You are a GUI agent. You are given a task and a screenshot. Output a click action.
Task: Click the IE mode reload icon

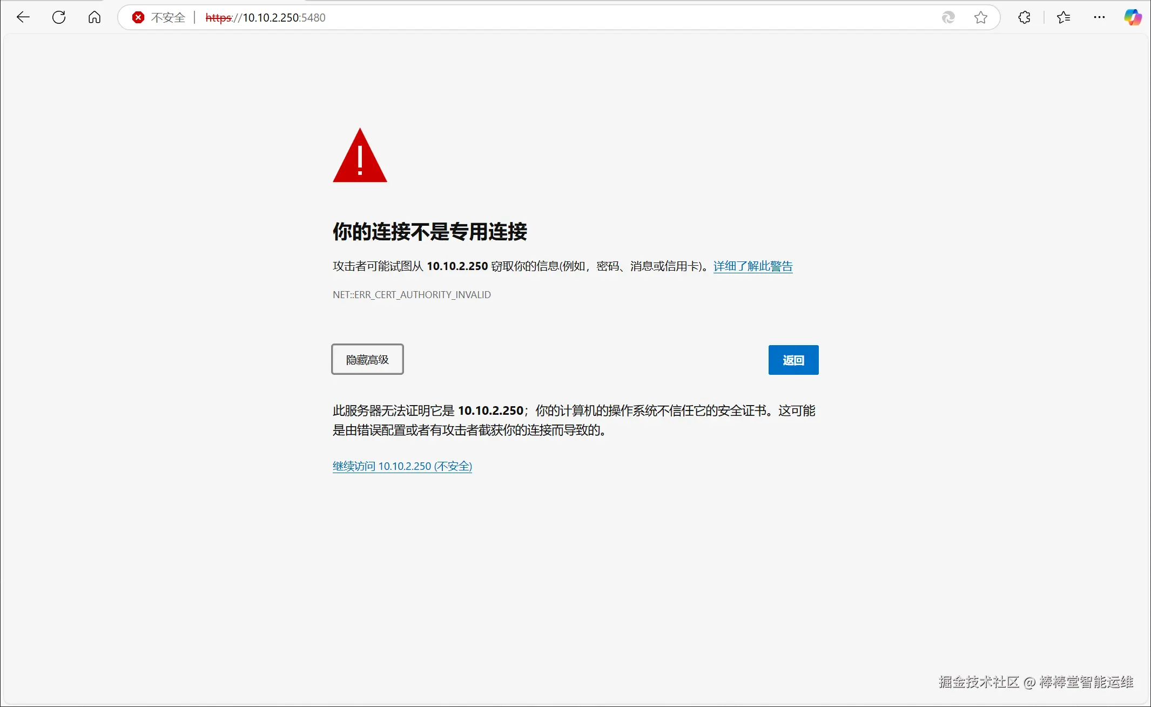pos(948,17)
